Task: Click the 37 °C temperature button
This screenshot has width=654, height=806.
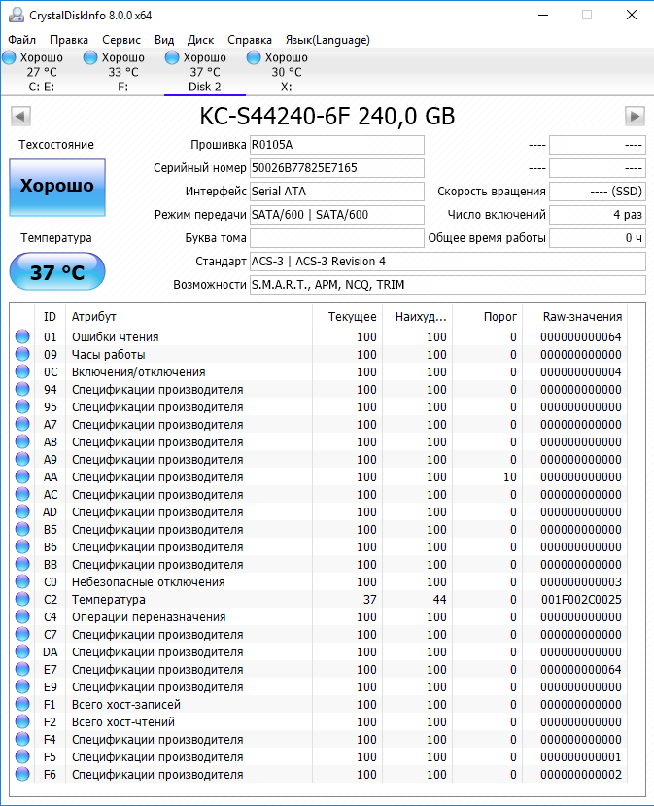Action: tap(57, 272)
